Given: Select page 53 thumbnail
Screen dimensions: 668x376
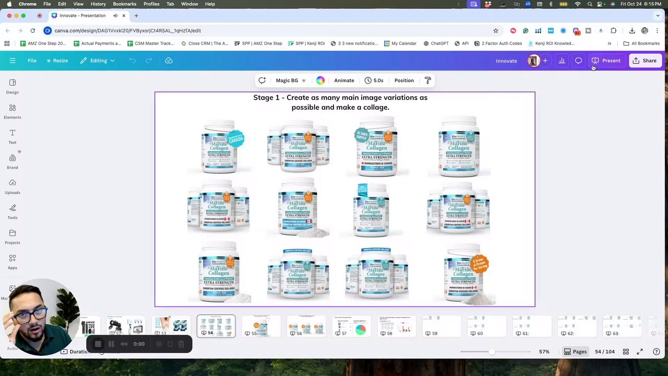Looking at the screenshot, I should (x=171, y=326).
